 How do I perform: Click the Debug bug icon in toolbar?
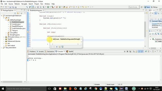tap(44, 7)
